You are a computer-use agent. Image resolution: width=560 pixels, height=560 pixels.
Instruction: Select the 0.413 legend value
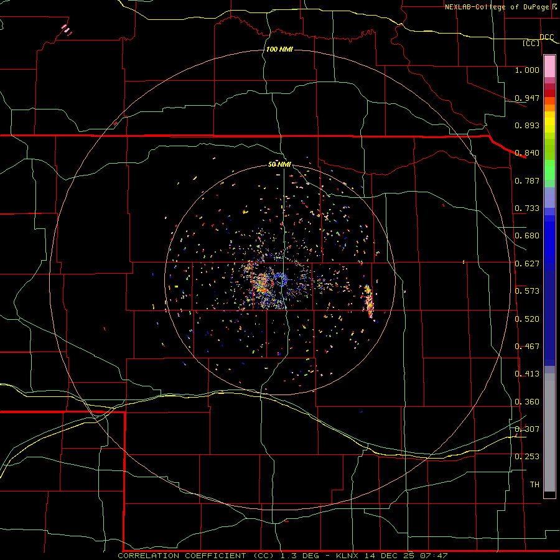point(527,373)
